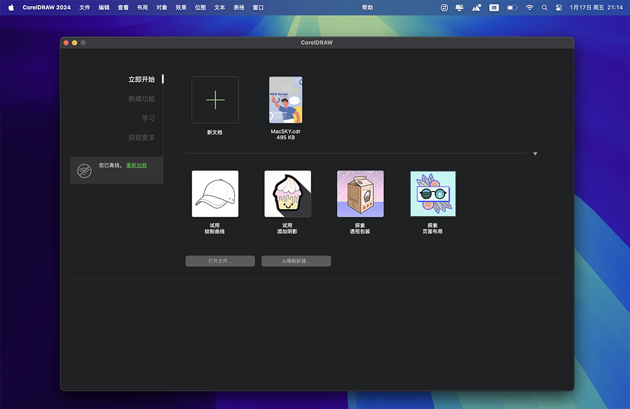Click the menu bar date and time

coord(596,8)
